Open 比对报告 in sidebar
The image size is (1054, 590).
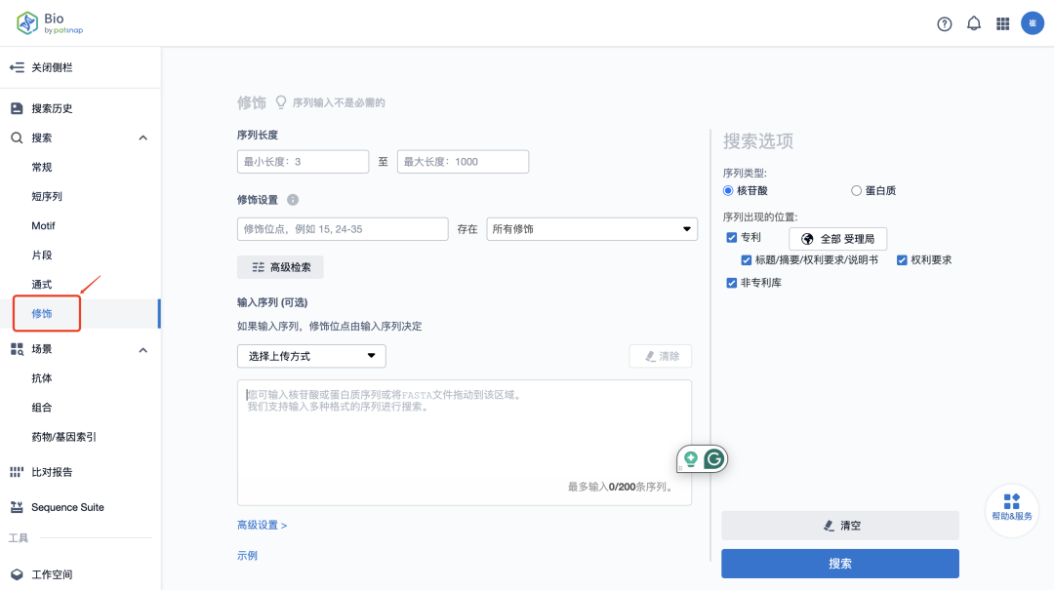[52, 472]
